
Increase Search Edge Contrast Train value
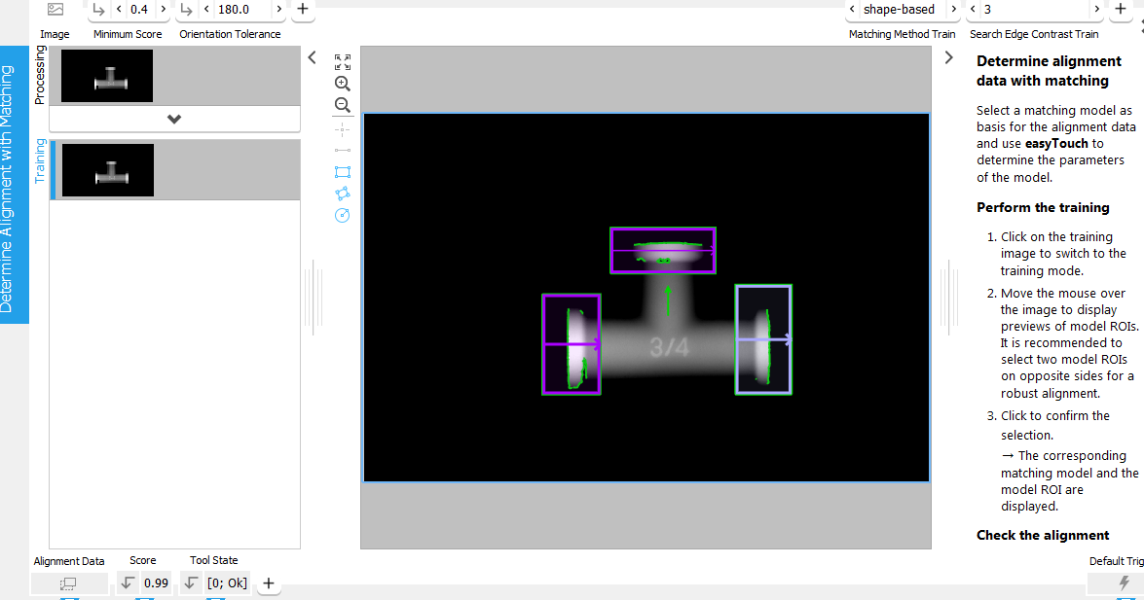(x=1096, y=10)
